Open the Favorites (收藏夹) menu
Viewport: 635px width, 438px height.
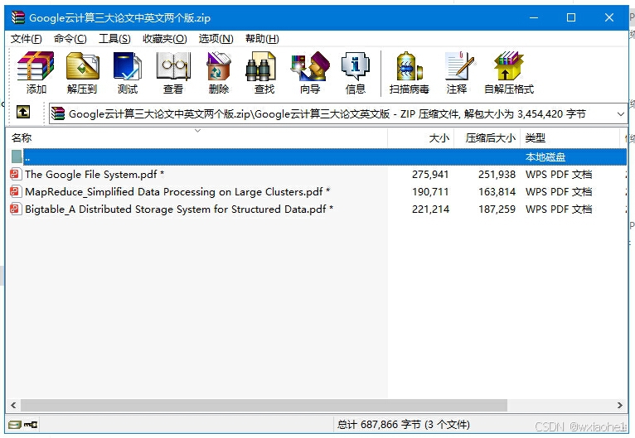pos(164,39)
